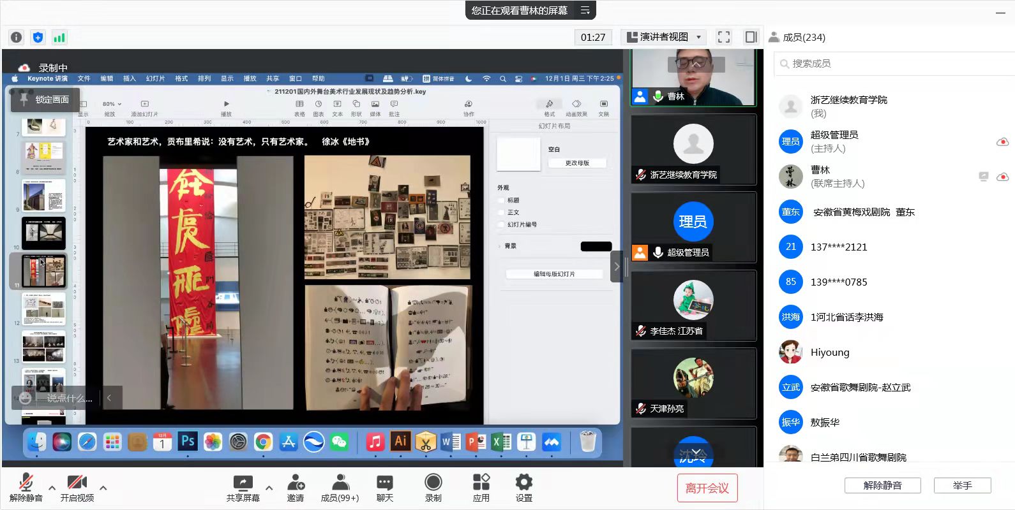Open the 成员(99+) members item in the toolbar

tap(340, 488)
